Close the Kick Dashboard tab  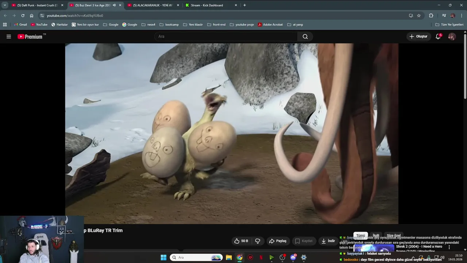click(x=236, y=5)
